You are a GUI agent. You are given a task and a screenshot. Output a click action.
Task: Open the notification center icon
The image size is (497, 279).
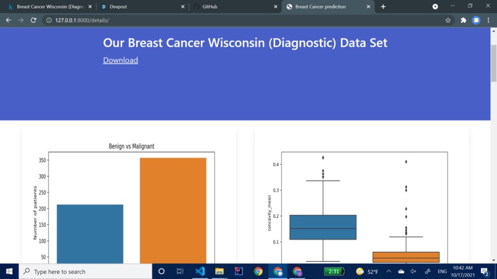tap(485, 272)
